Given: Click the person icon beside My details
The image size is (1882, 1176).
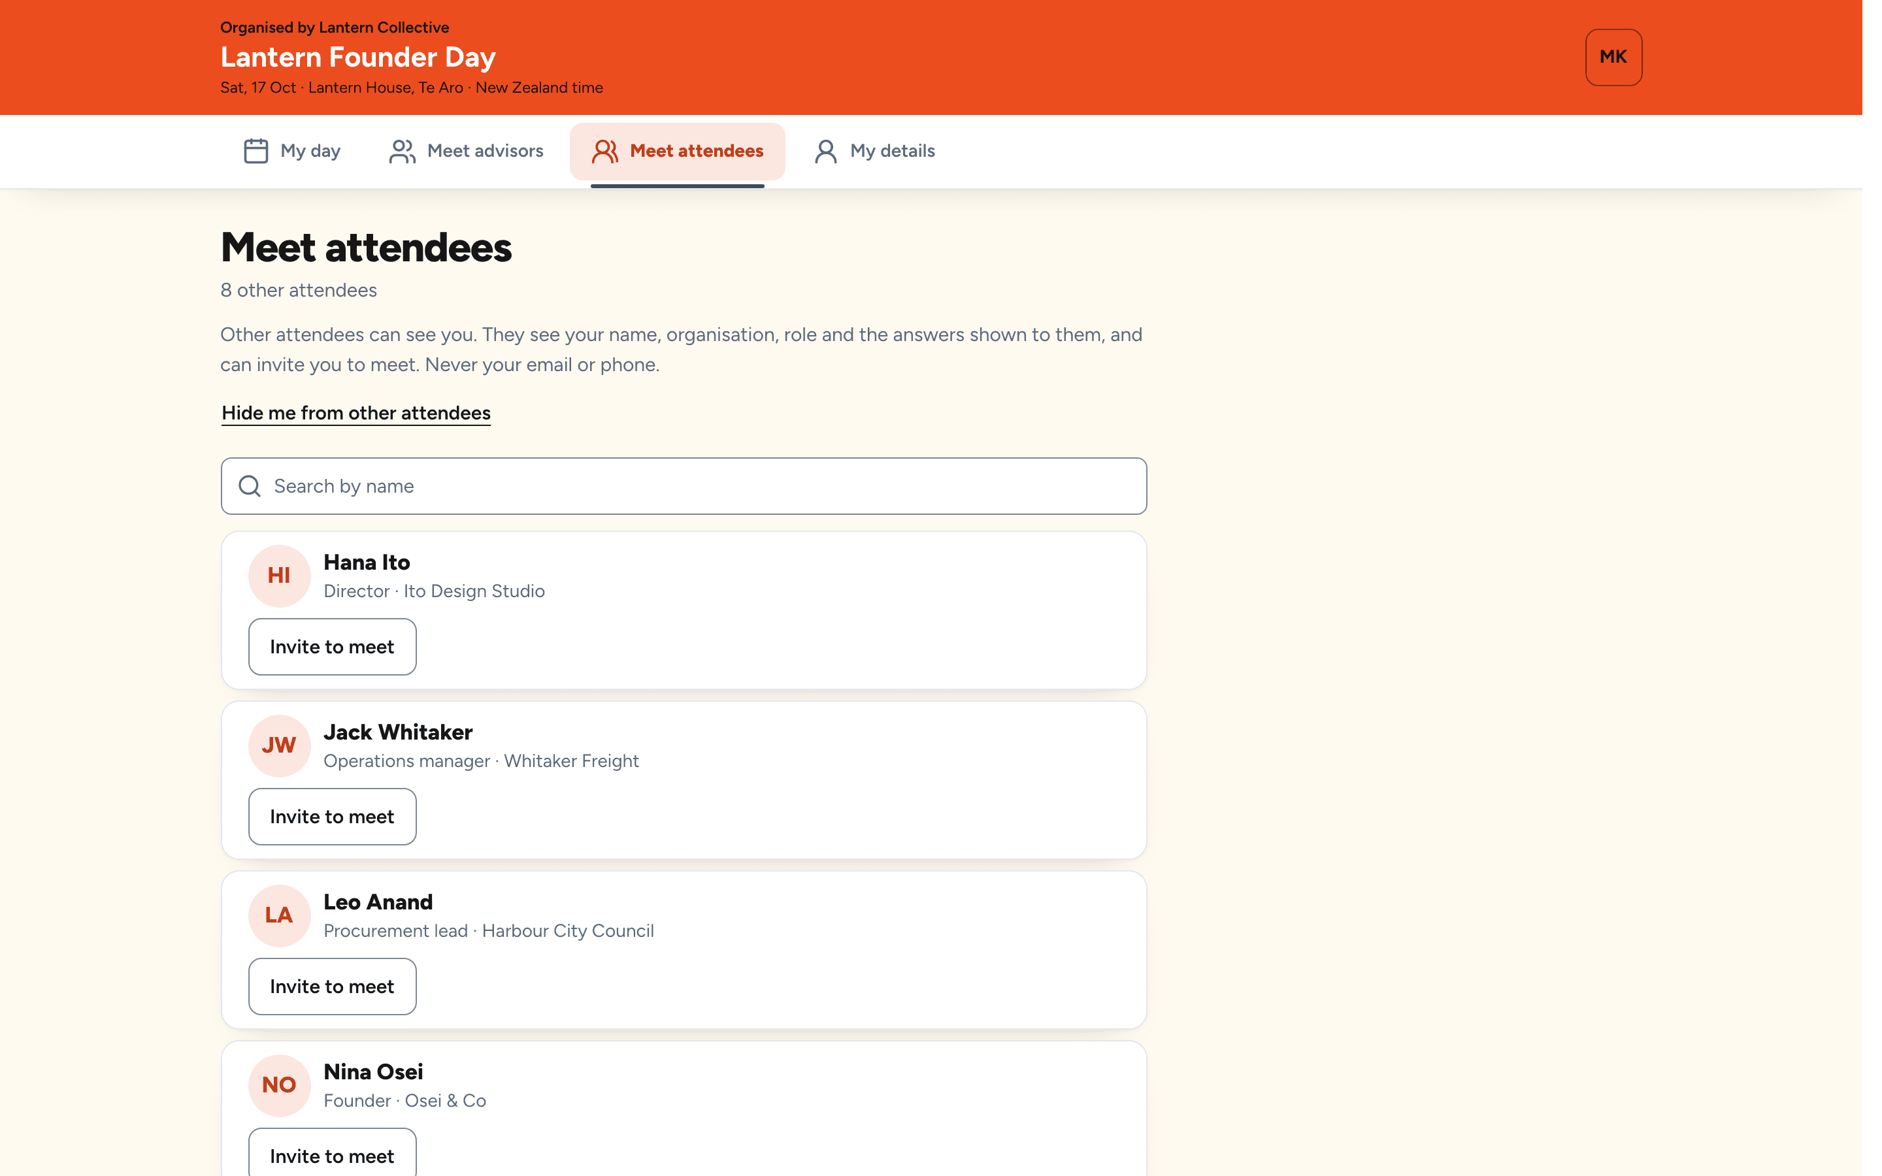Looking at the screenshot, I should tap(826, 151).
